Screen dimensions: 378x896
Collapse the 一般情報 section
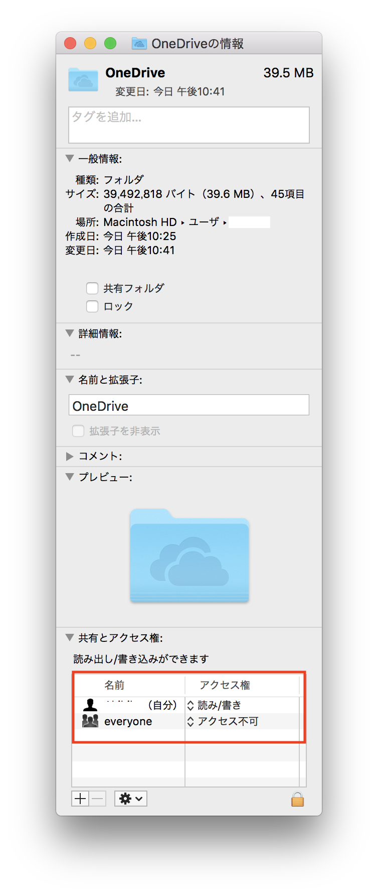click(x=70, y=159)
